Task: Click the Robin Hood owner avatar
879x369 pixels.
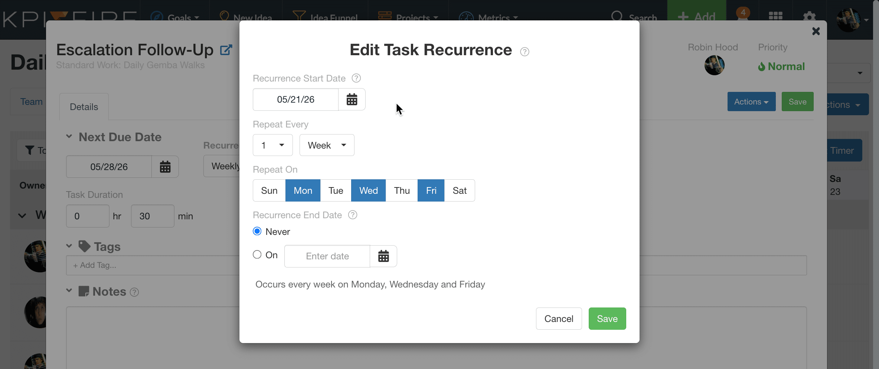Action: [x=715, y=65]
